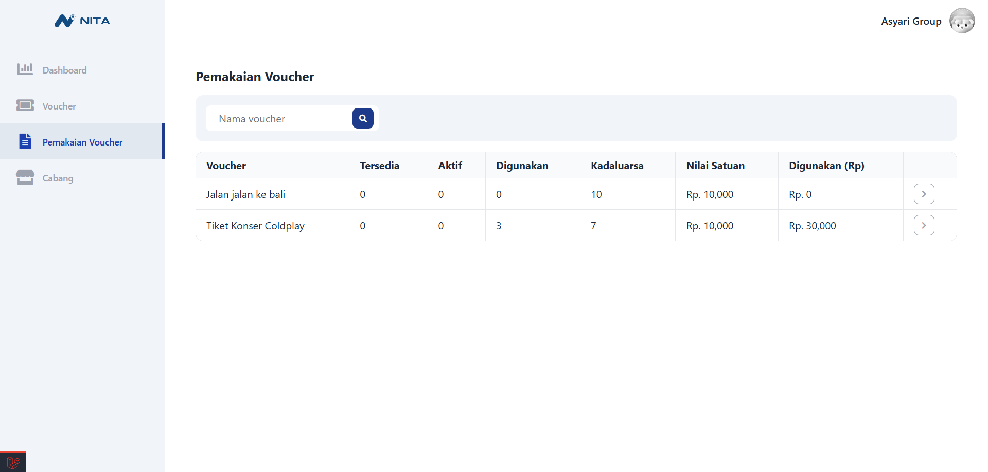
Task: Open the Asyari Group avatar
Action: 962,21
